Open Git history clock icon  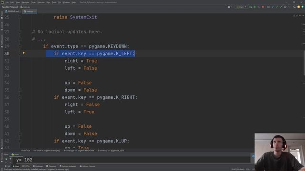point(285,7)
